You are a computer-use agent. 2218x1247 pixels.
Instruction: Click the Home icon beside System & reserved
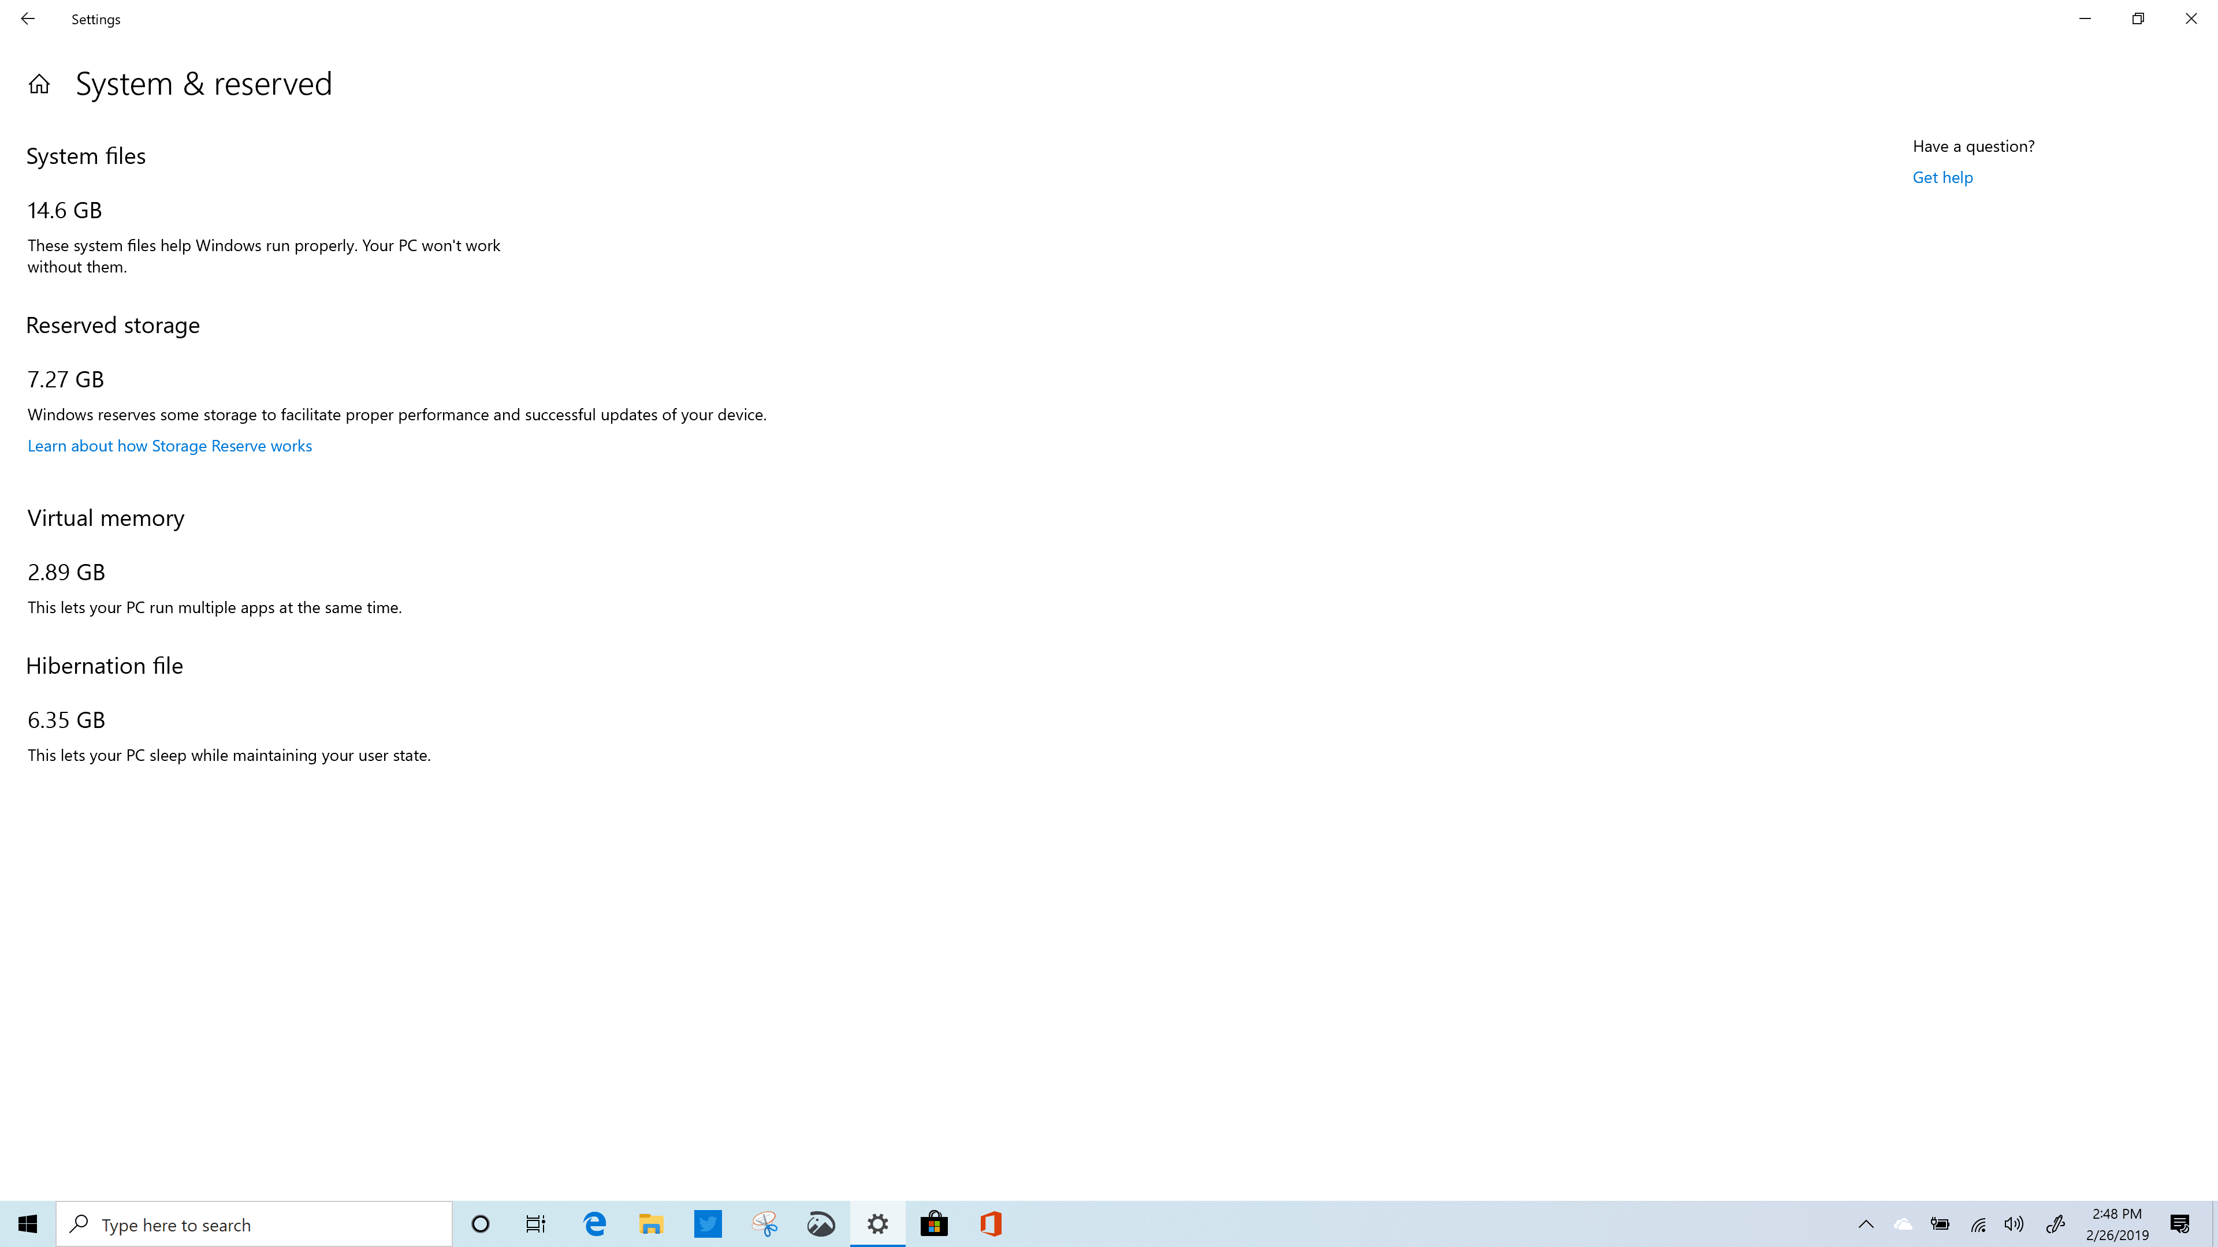point(39,84)
